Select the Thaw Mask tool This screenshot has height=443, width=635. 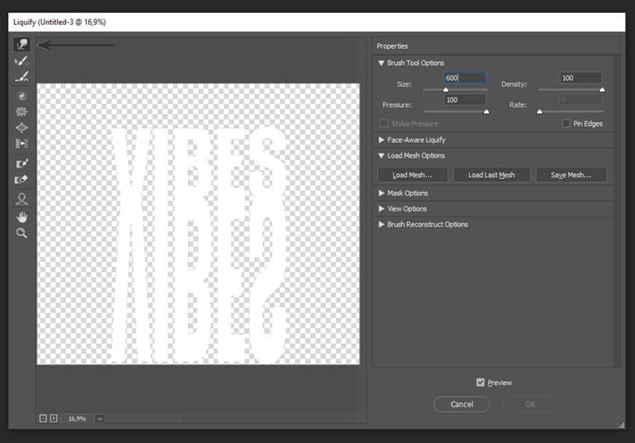22,179
